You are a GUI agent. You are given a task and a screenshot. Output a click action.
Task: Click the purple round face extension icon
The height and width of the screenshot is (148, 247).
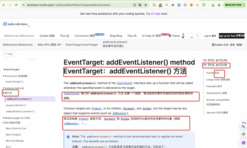(x=185, y=5)
